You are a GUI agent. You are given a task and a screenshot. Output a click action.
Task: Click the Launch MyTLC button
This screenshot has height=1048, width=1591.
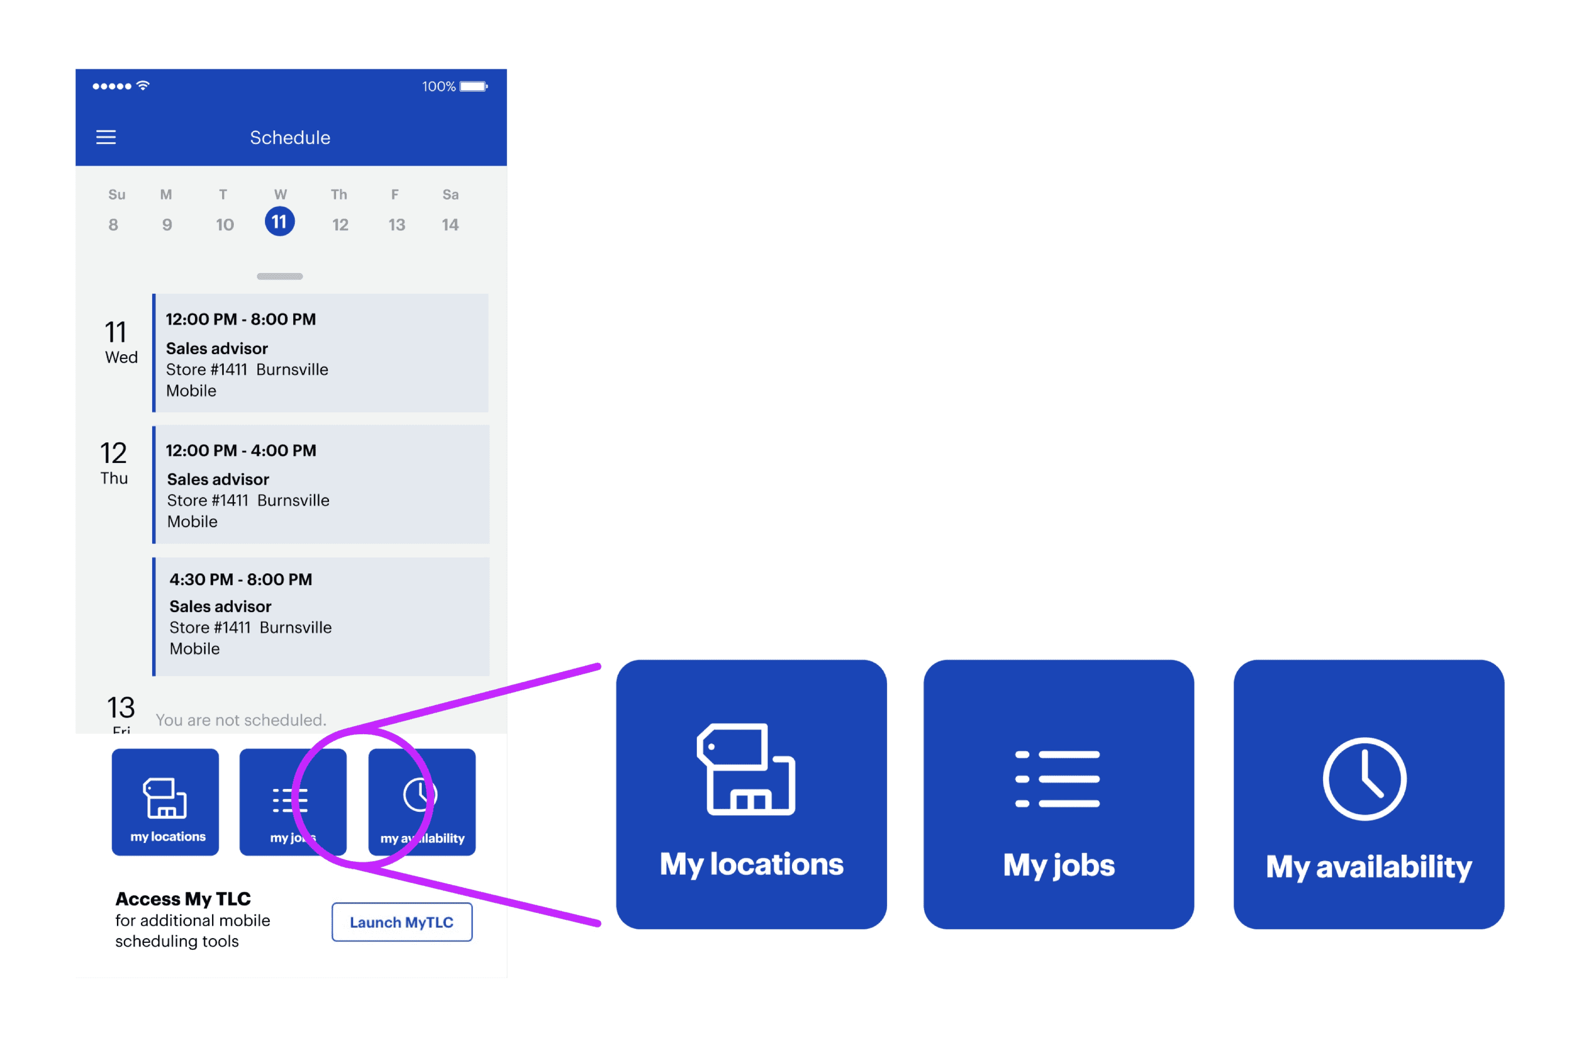(402, 922)
